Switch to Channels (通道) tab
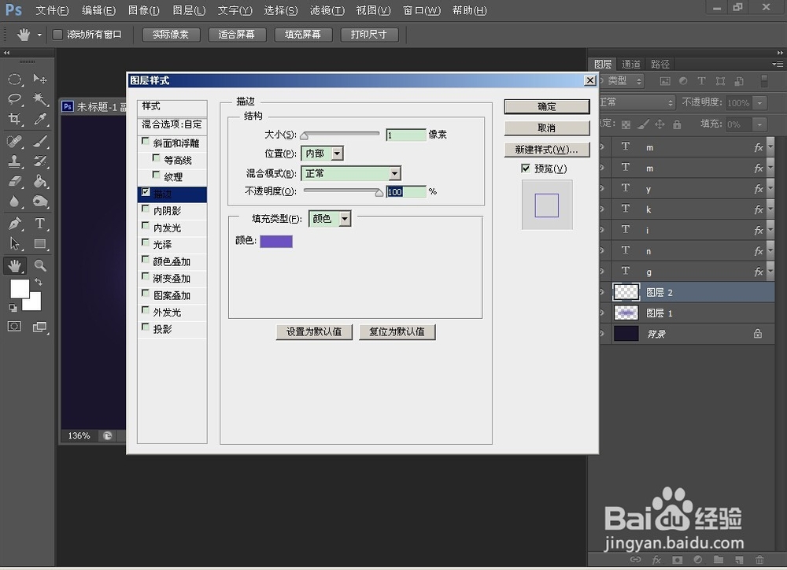This screenshot has width=787, height=570. [631, 65]
